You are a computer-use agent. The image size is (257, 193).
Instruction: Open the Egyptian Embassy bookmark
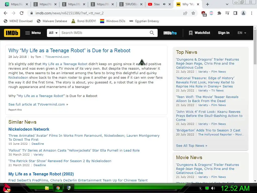pos(144,21)
